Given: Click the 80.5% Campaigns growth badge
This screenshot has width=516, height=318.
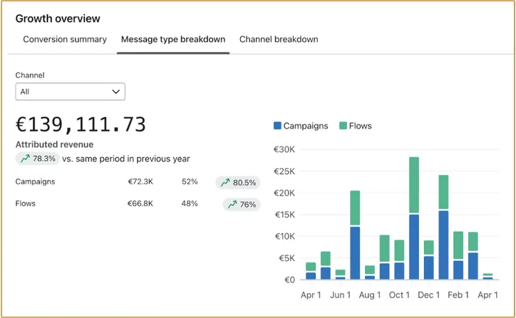Looking at the screenshot, I should [238, 182].
